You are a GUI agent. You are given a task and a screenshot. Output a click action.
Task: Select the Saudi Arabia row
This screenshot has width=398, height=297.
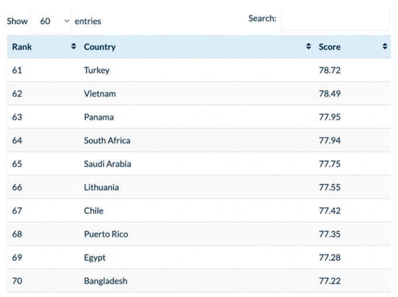click(x=199, y=164)
